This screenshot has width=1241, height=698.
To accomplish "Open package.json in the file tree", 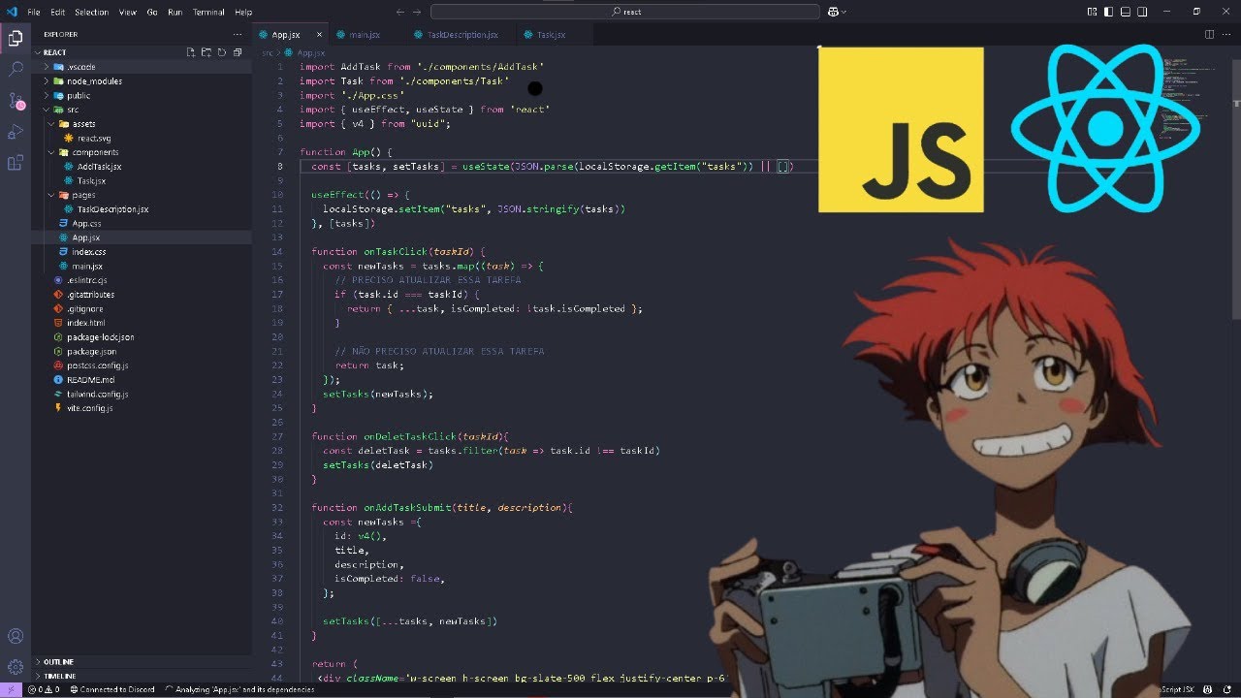I will [91, 351].
